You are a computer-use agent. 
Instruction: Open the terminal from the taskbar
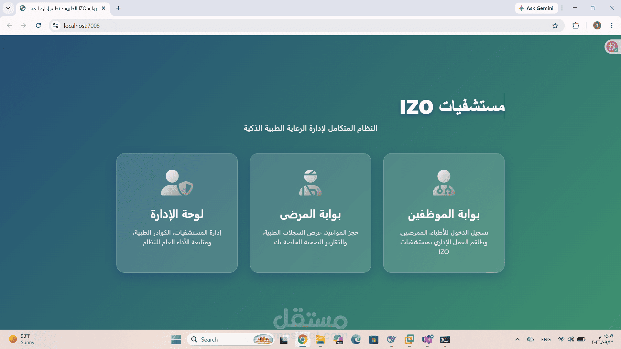coord(445,340)
